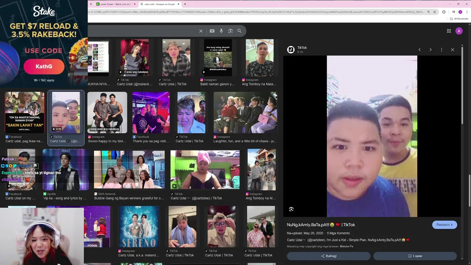
Task: Open the Google account avatar menu
Action: [459, 31]
